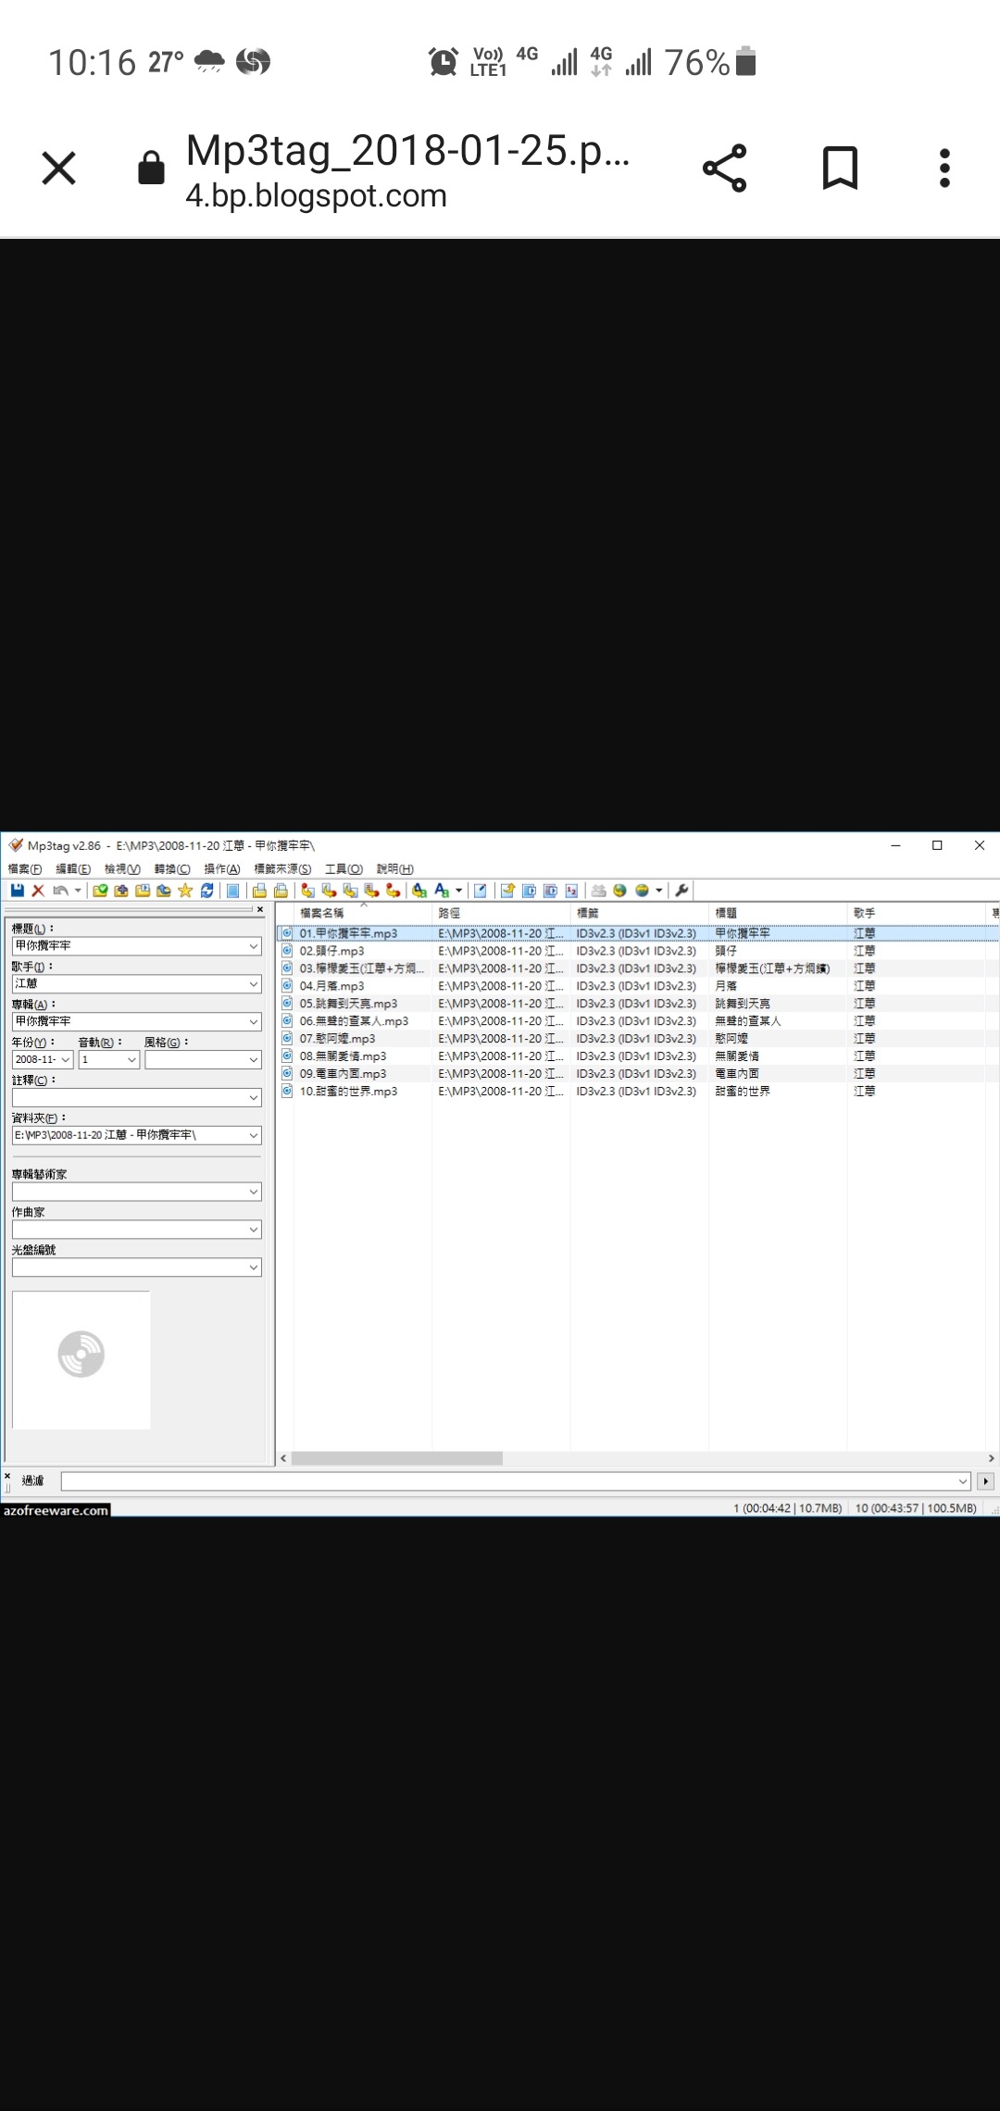This screenshot has width=1000, height=2111.
Task: Open the browser three-dot more menu
Action: point(944,168)
